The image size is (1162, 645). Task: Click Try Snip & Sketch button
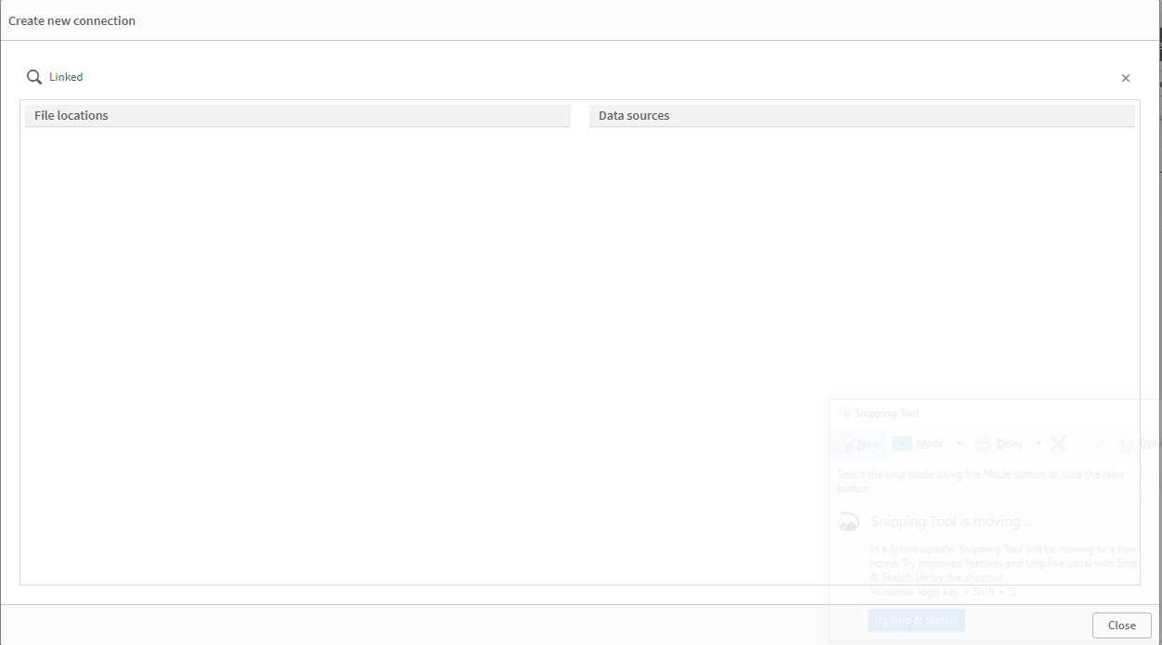[x=916, y=620]
